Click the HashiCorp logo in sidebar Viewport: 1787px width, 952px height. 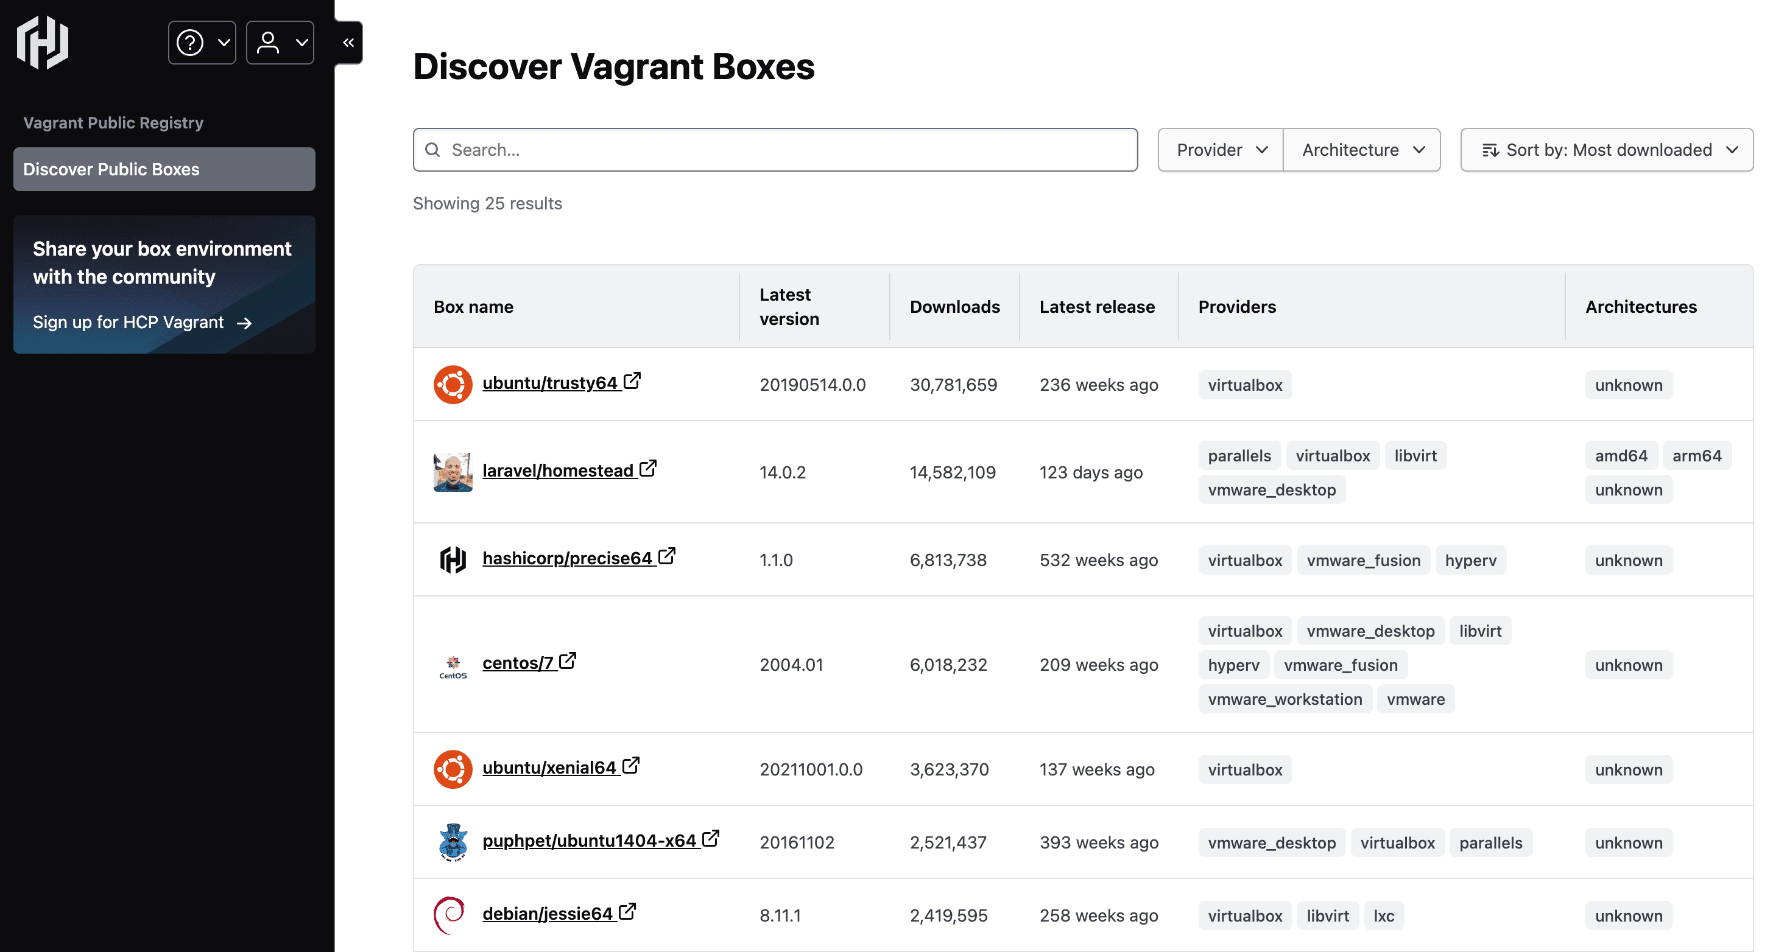(42, 43)
